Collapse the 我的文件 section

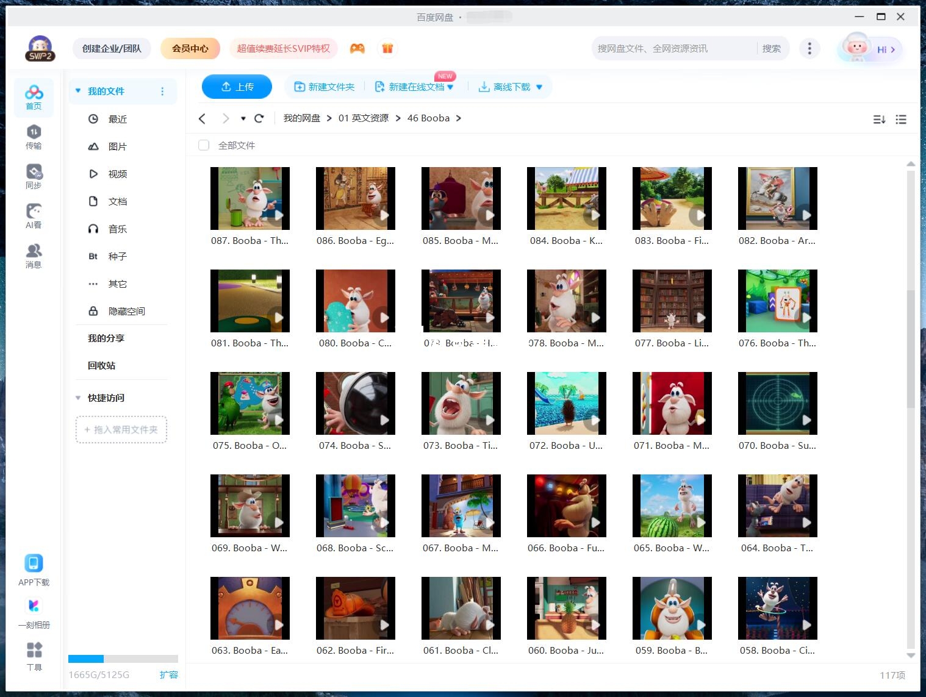[x=77, y=90]
